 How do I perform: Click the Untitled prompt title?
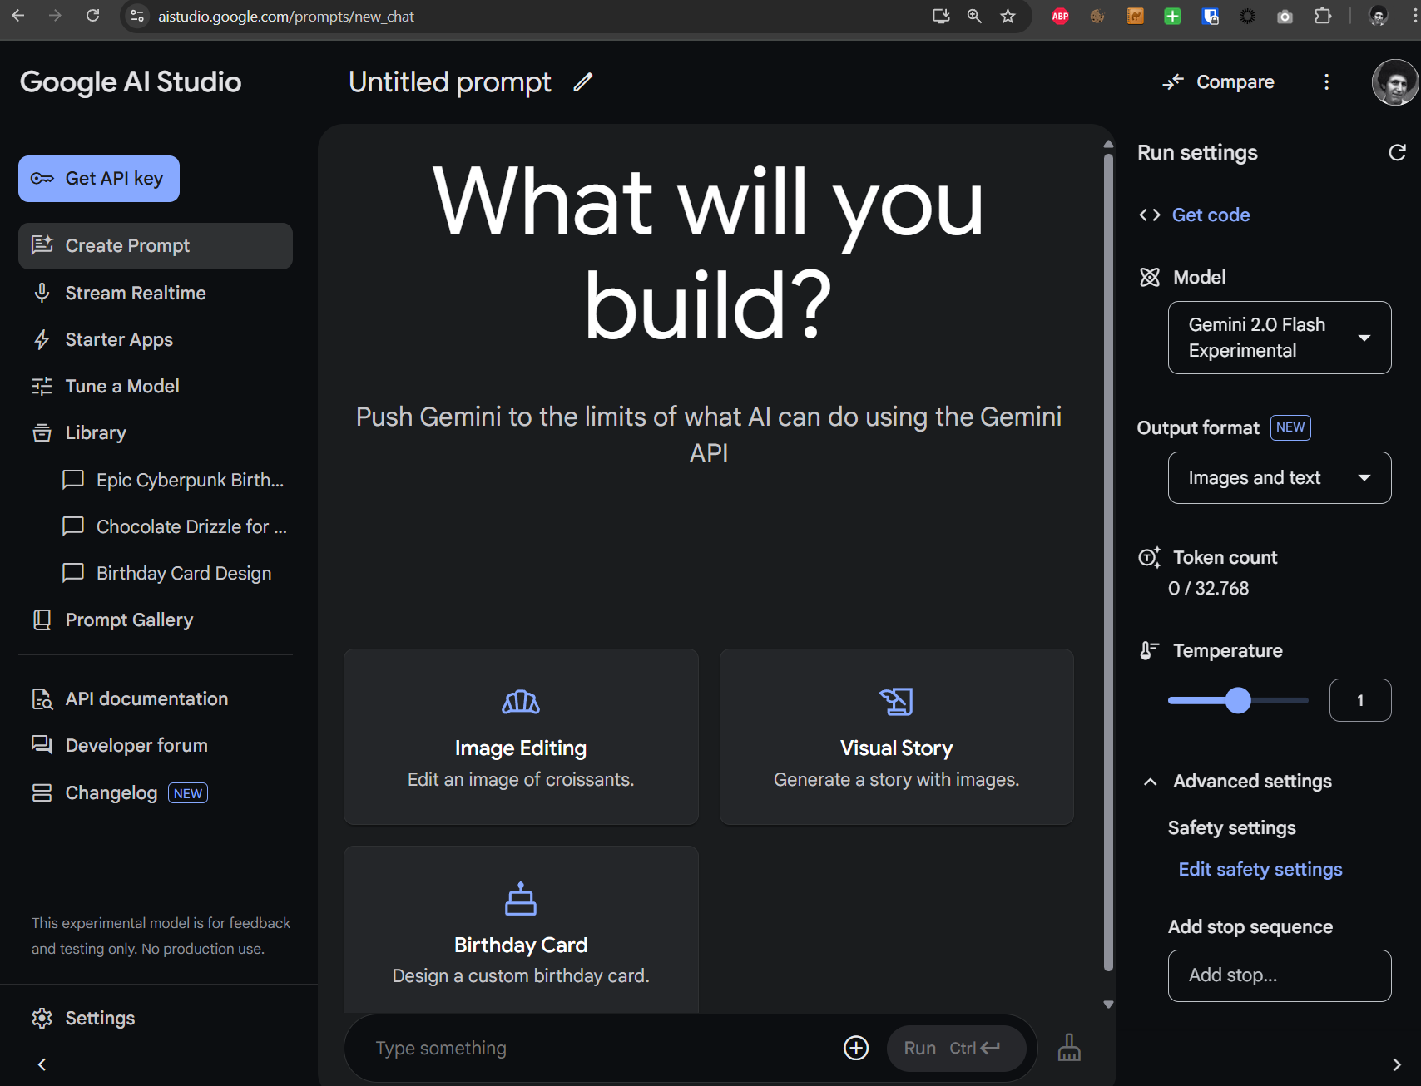tap(450, 81)
